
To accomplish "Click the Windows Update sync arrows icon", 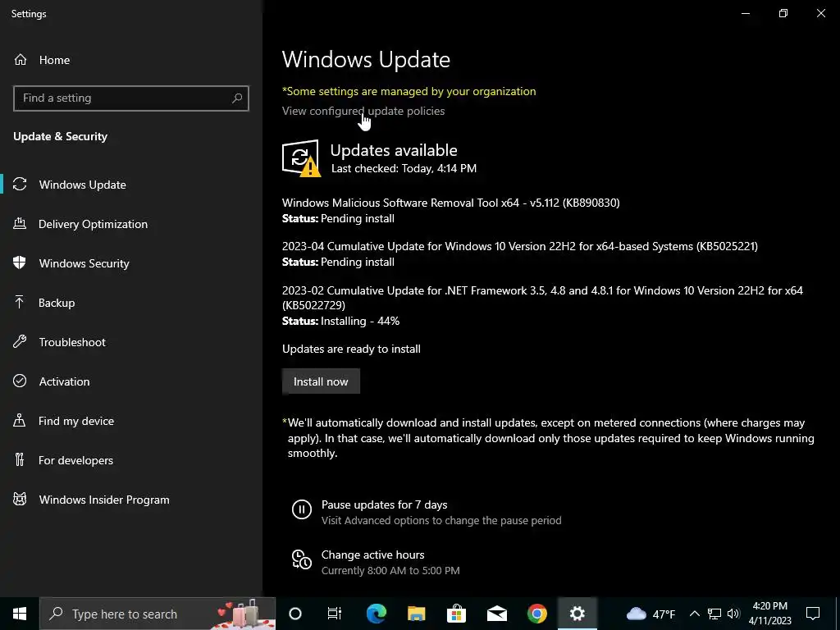I will tap(20, 185).
